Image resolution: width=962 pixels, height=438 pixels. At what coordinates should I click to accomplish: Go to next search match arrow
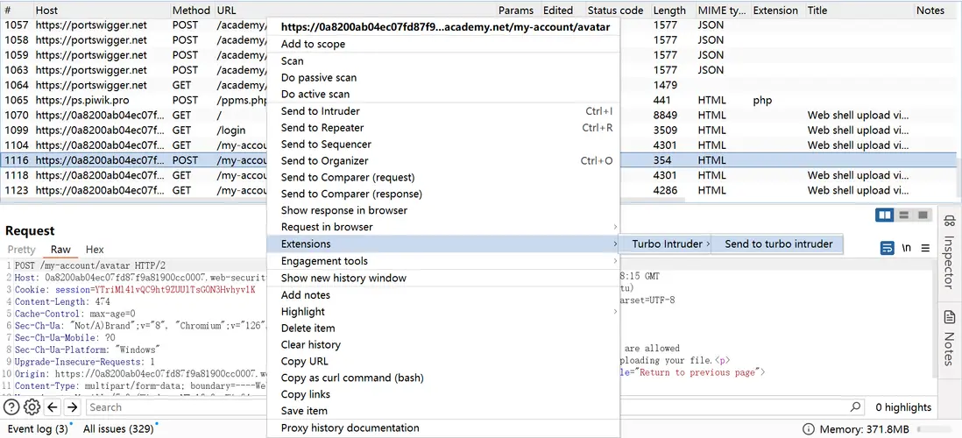(73, 407)
